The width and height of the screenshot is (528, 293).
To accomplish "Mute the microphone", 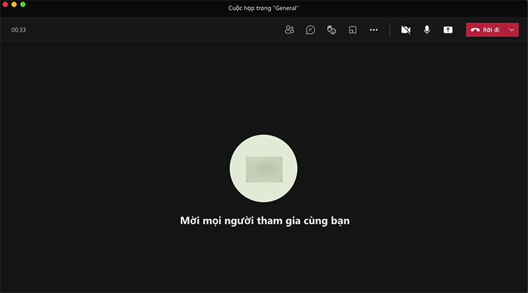I will click(427, 30).
